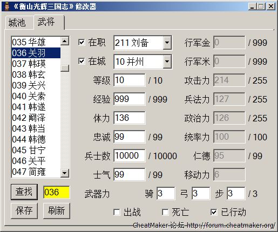Click the 体力 stamina input field
The width and height of the screenshot is (278, 232).
click(x=130, y=118)
